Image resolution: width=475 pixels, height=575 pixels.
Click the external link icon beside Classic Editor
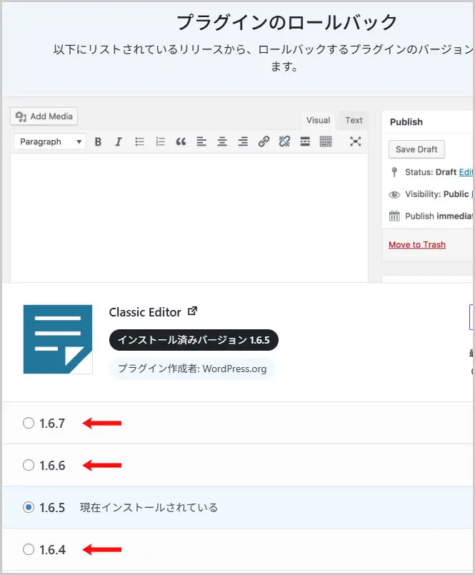(193, 311)
